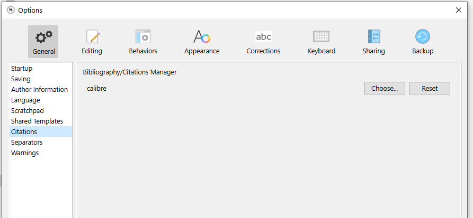Open the Keyboard options icon
The height and width of the screenshot is (218, 473).
pos(322,36)
